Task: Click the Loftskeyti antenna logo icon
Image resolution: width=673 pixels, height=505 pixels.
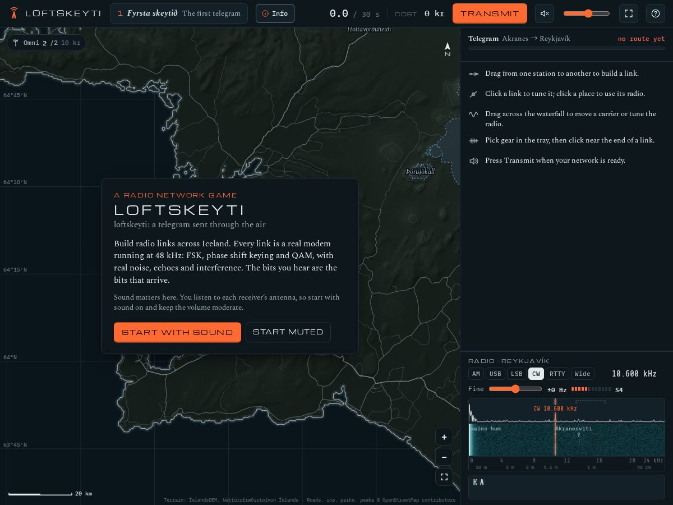Action: [14, 13]
